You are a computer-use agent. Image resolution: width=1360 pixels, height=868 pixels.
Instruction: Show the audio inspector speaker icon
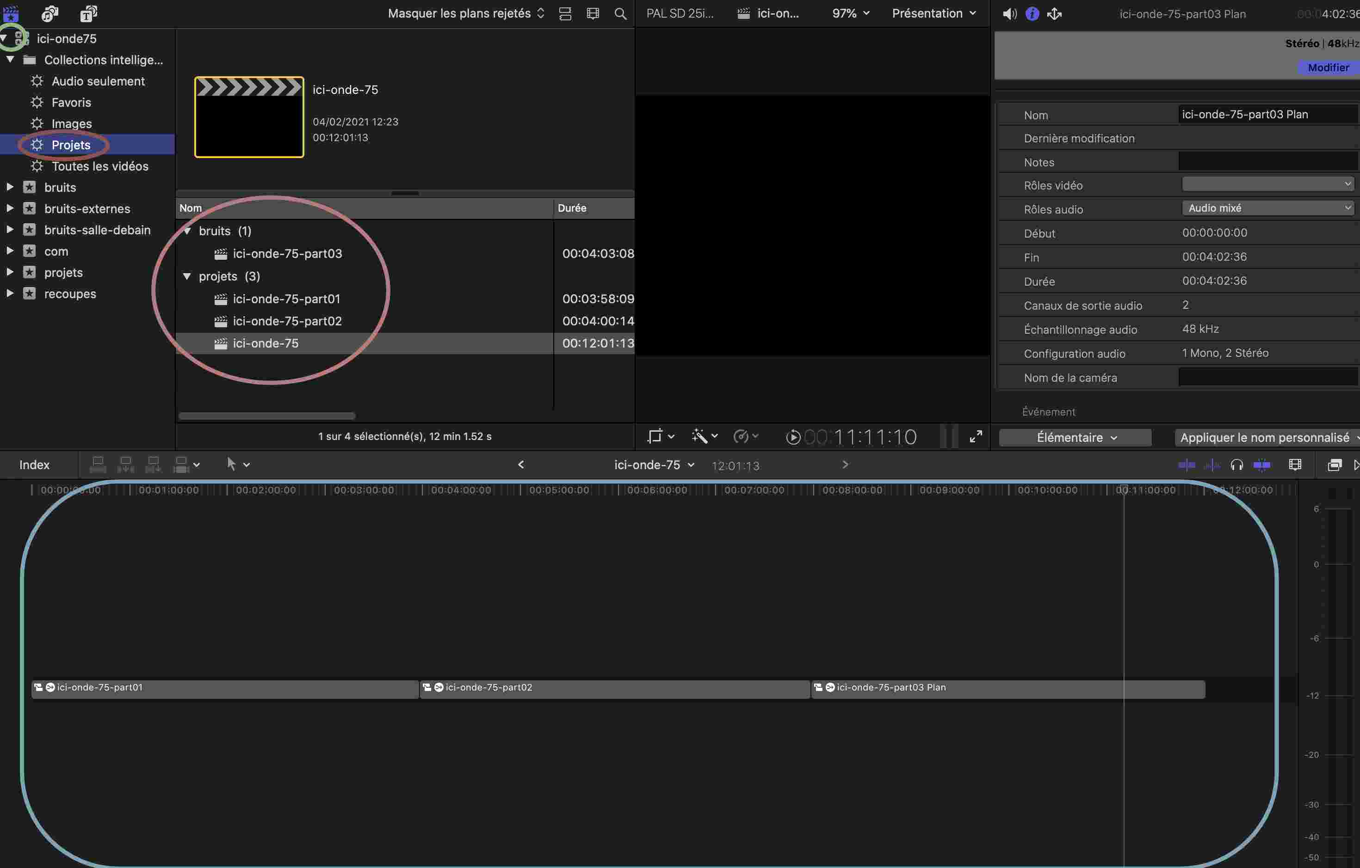[x=1009, y=13]
